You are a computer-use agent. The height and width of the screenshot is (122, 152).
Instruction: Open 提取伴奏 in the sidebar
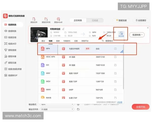[x=10, y=56]
